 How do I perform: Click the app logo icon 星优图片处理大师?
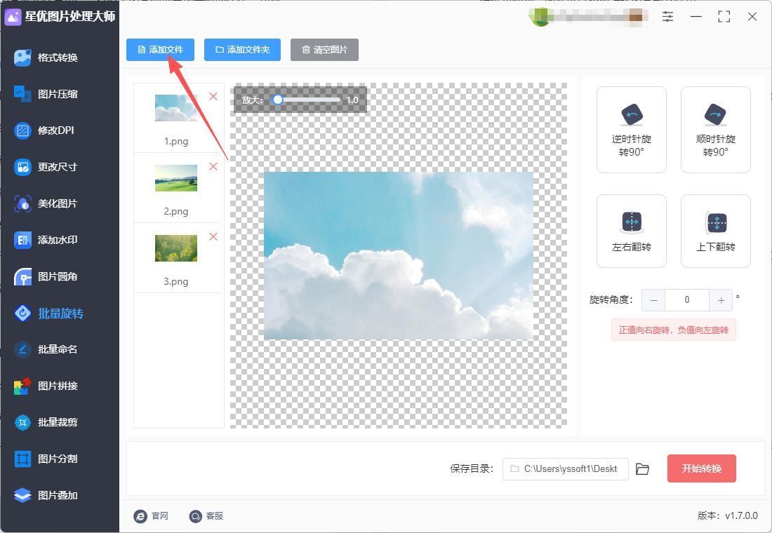click(x=13, y=17)
